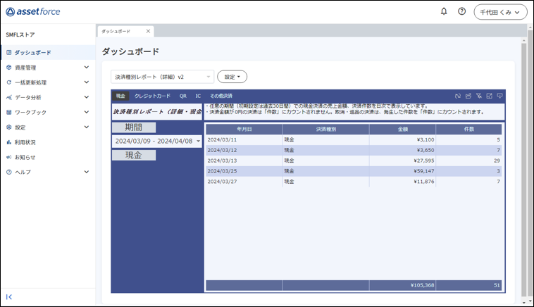534x307 pixels.
Task: Sort by the 件数 column header
Action: [469, 129]
